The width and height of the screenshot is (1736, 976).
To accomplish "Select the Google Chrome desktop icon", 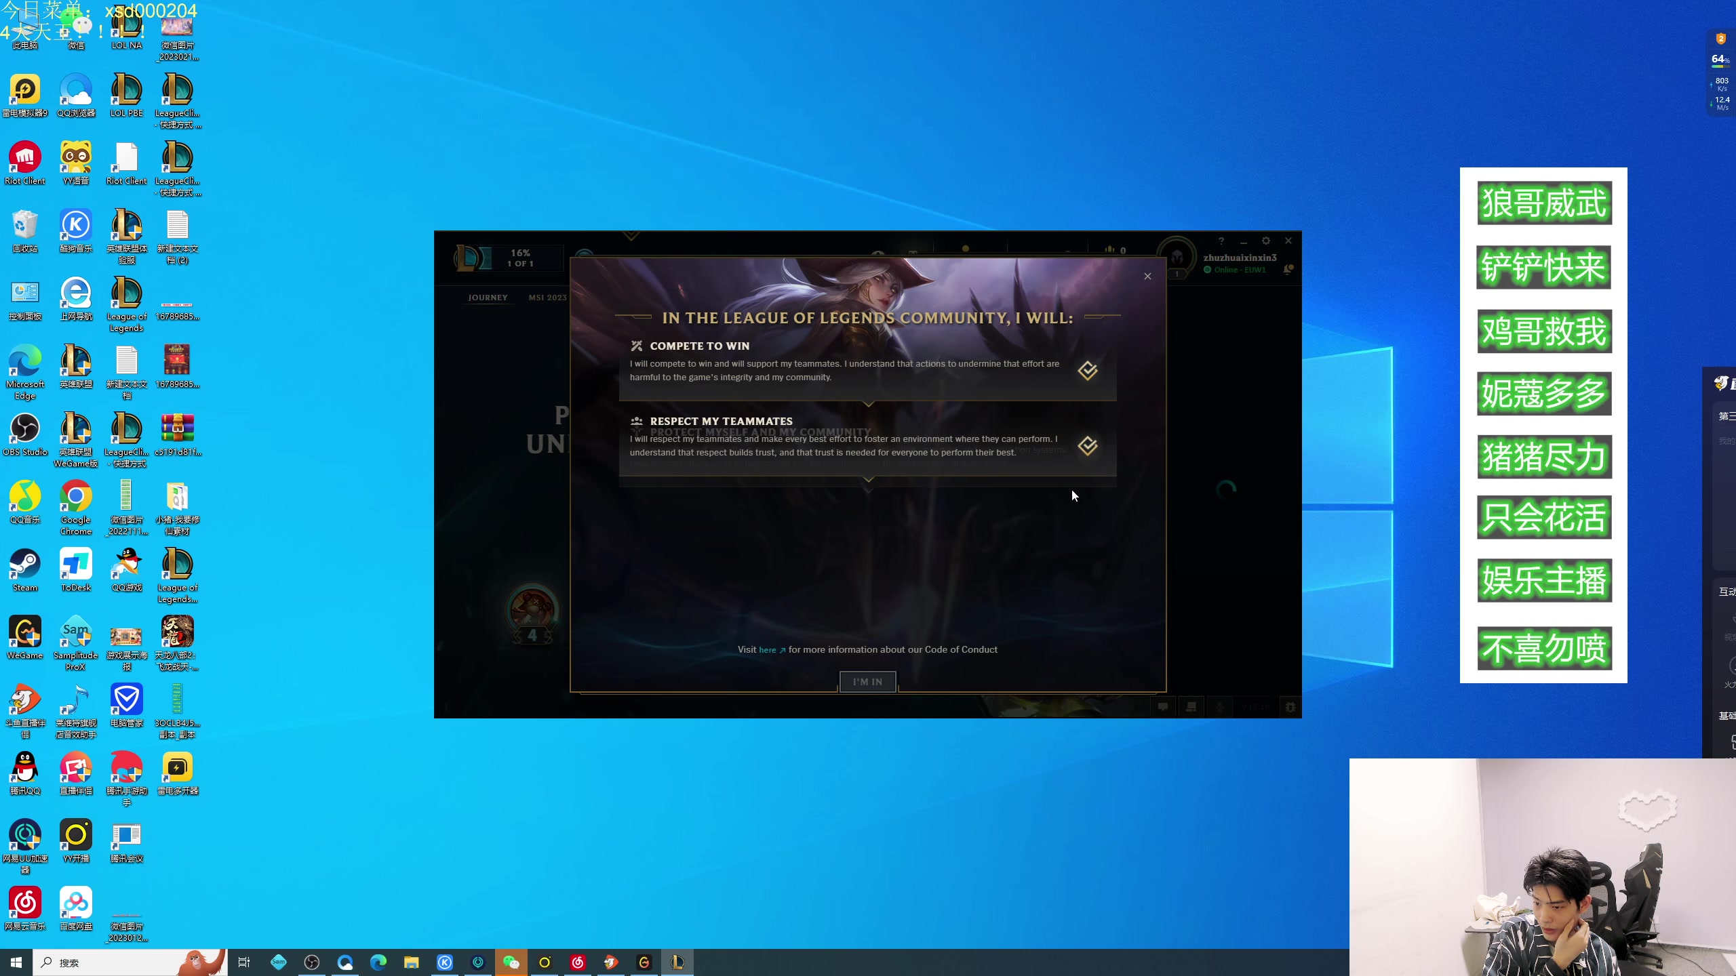I will pyautogui.click(x=76, y=508).
